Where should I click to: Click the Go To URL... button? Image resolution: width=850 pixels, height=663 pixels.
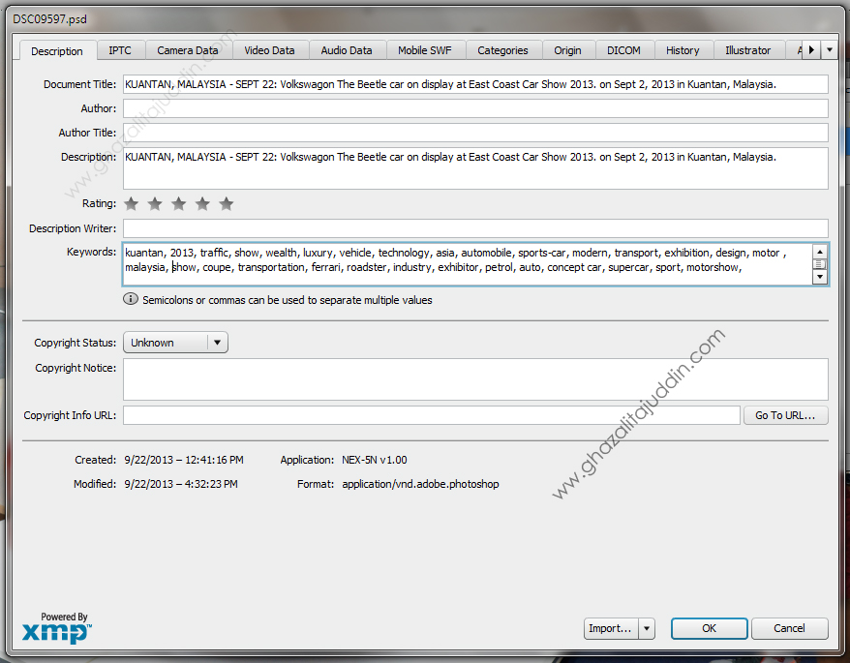click(x=785, y=416)
